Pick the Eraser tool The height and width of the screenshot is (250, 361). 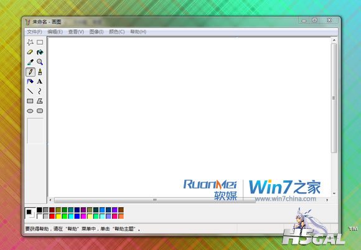30,52
